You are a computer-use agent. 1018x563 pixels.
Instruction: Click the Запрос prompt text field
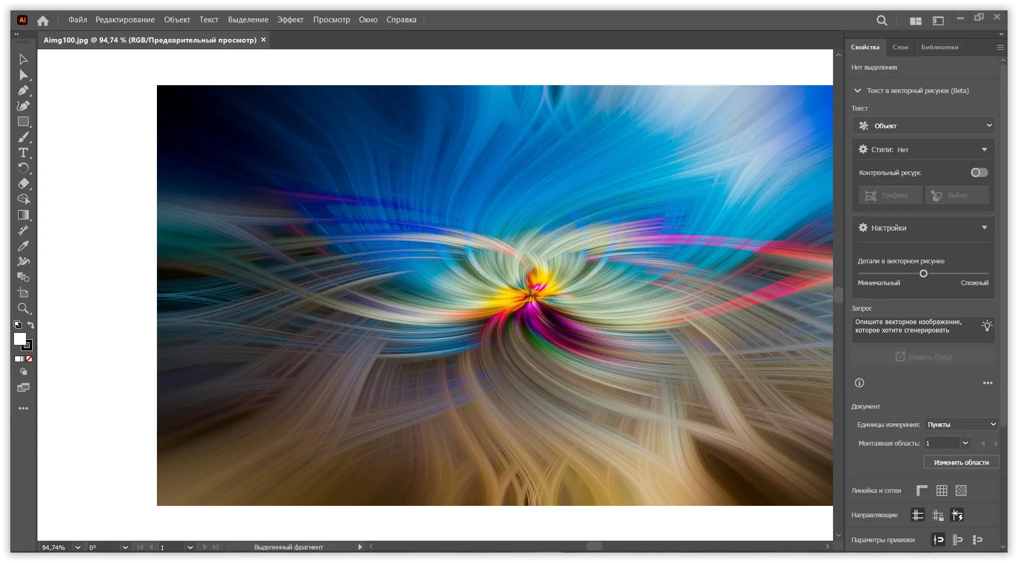[x=915, y=329]
